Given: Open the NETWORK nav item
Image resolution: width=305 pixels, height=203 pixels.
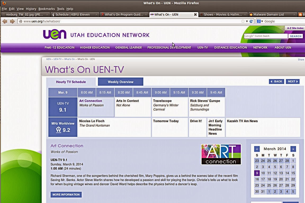Looking at the screenshot, I should [261, 48].
